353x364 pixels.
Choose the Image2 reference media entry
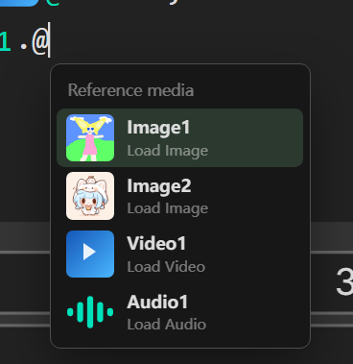(x=179, y=196)
